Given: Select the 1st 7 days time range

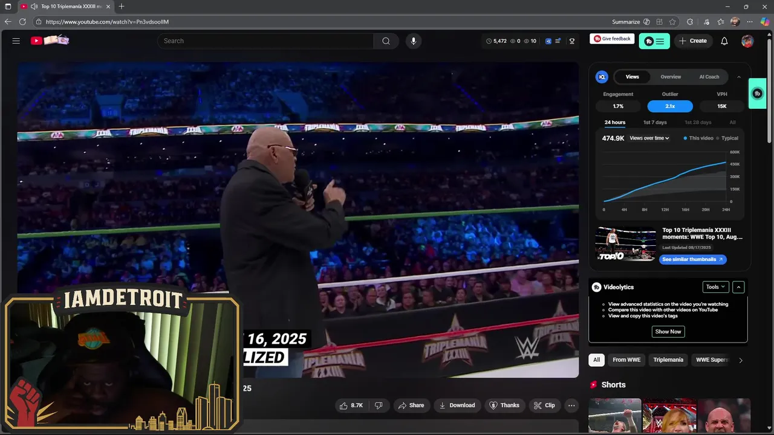Looking at the screenshot, I should tap(655, 123).
